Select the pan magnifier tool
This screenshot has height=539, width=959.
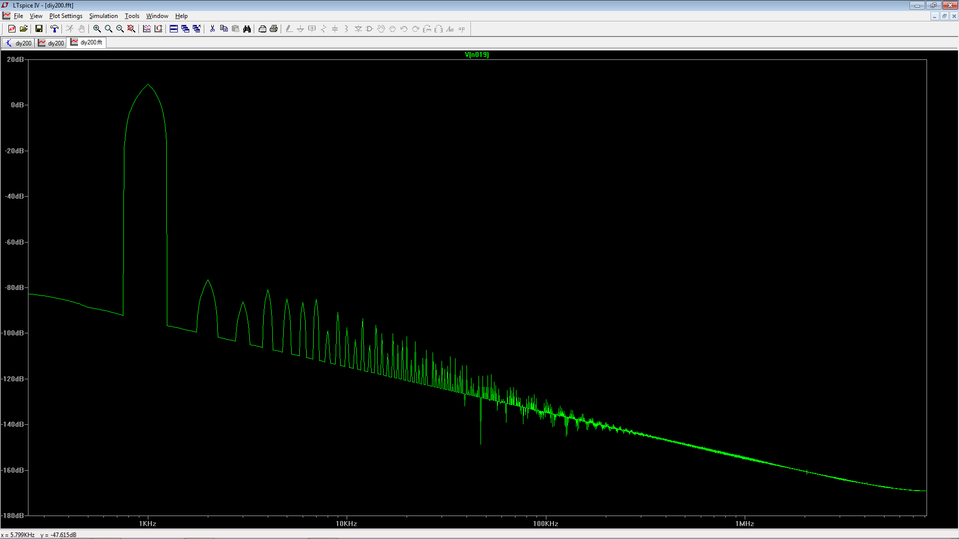pyautogui.click(x=108, y=29)
